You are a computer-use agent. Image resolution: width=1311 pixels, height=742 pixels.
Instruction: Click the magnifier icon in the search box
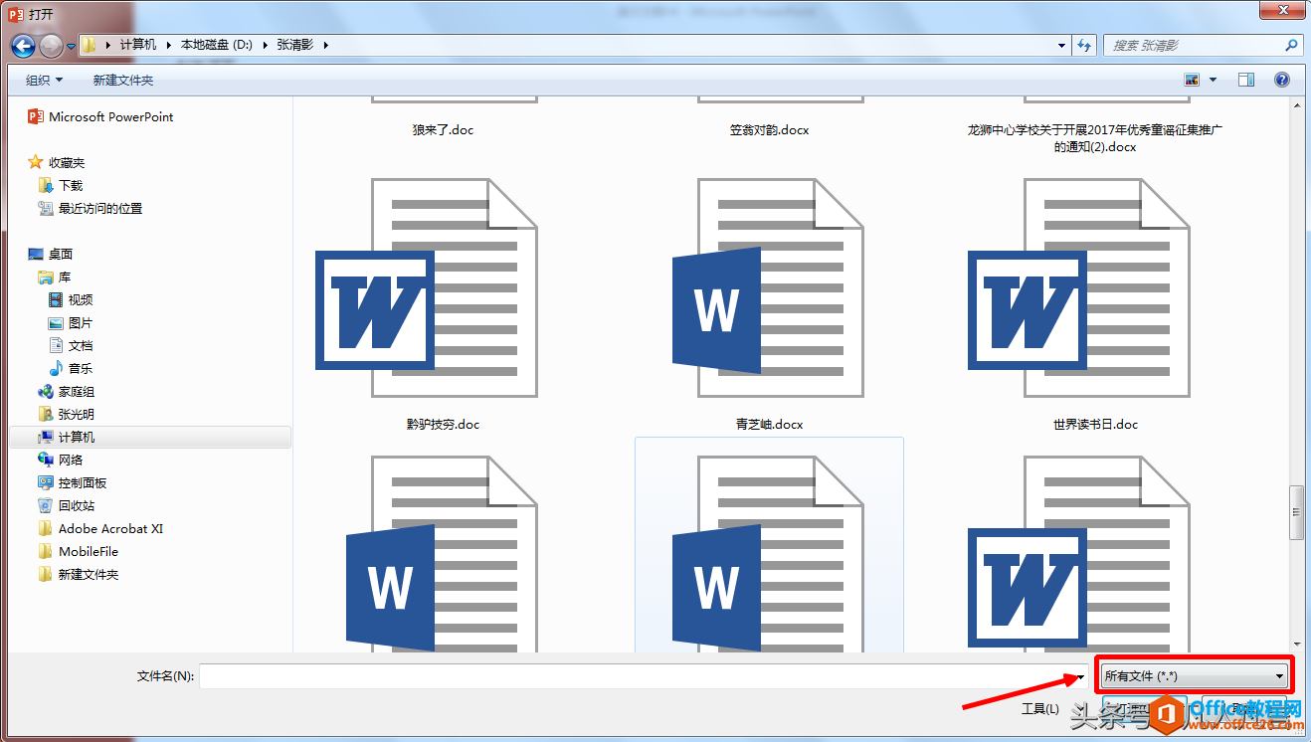click(1291, 45)
